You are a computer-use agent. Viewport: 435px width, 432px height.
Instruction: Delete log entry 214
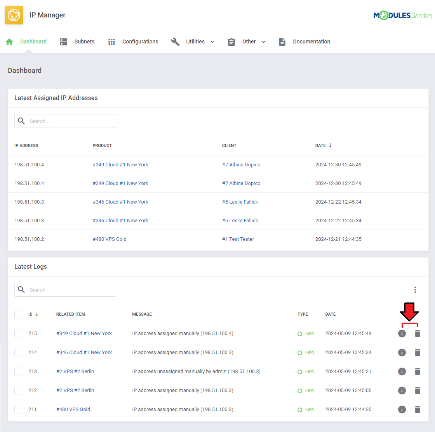[x=418, y=353]
